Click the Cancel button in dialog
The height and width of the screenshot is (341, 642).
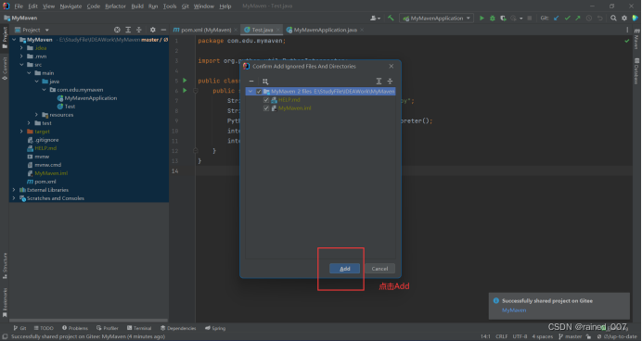pos(379,269)
